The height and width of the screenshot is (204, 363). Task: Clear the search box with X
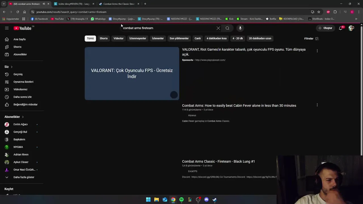218,28
